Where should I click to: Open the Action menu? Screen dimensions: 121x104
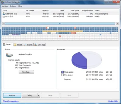pos(5,6)
